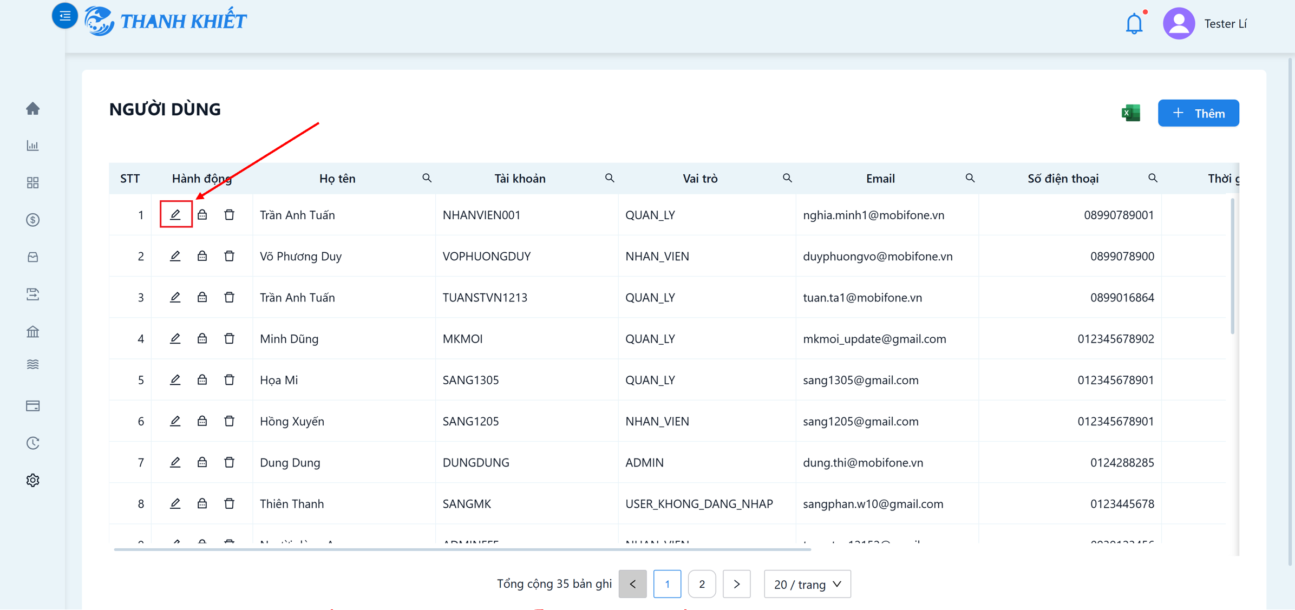The width and height of the screenshot is (1295, 610).
Task: Export the user list to Excel
Action: point(1130,113)
